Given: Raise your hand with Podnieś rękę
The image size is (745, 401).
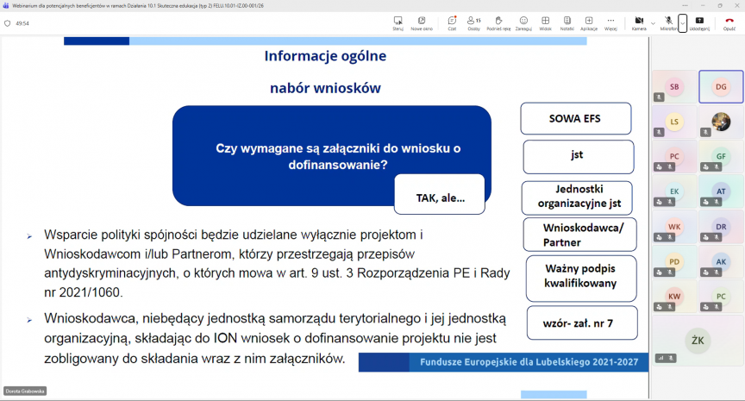Looking at the screenshot, I should [498, 22].
